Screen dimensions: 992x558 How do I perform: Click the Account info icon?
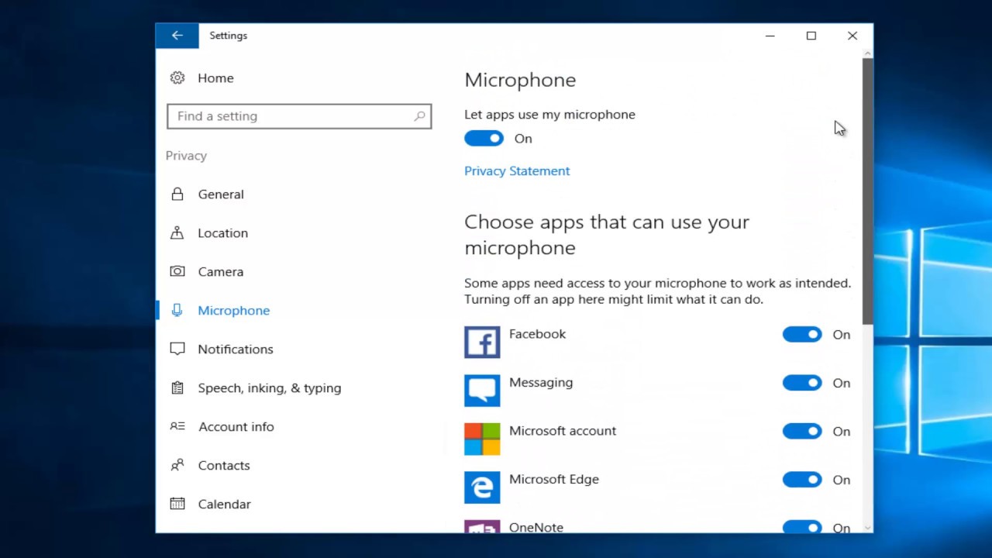[x=177, y=426]
